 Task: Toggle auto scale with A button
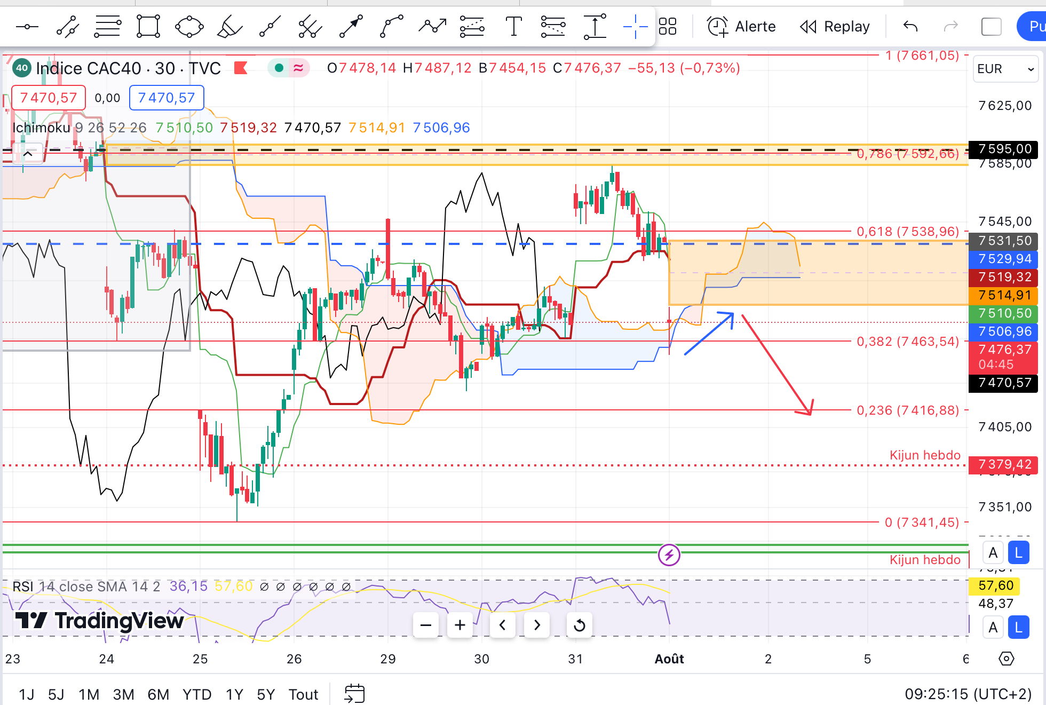click(993, 553)
